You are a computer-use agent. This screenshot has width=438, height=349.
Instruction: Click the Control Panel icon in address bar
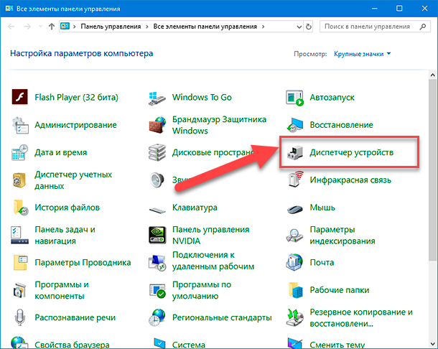pyautogui.click(x=65, y=27)
